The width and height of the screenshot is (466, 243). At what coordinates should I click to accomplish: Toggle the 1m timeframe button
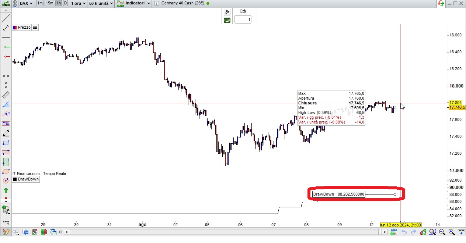tap(40, 3)
